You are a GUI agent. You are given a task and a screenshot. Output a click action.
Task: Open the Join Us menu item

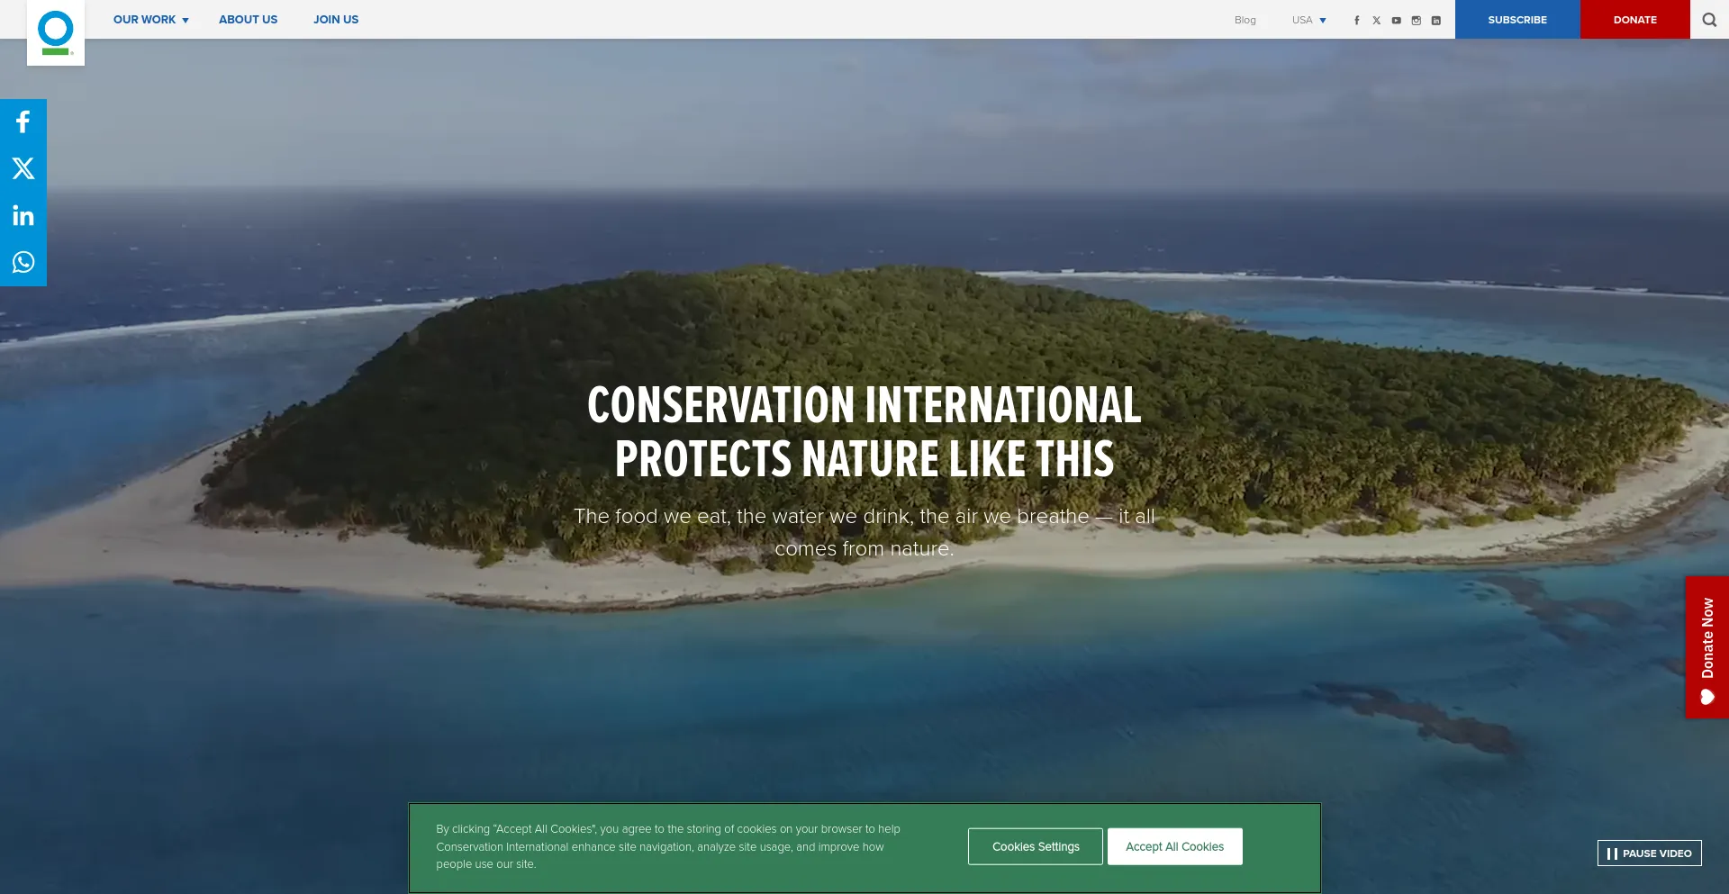pyautogui.click(x=336, y=20)
